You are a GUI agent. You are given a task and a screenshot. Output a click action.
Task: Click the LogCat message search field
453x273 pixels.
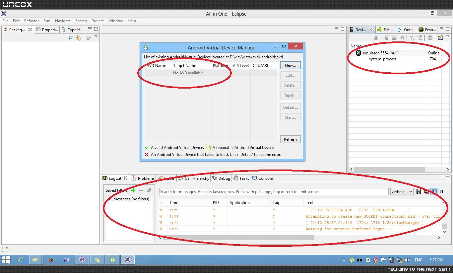274,191
